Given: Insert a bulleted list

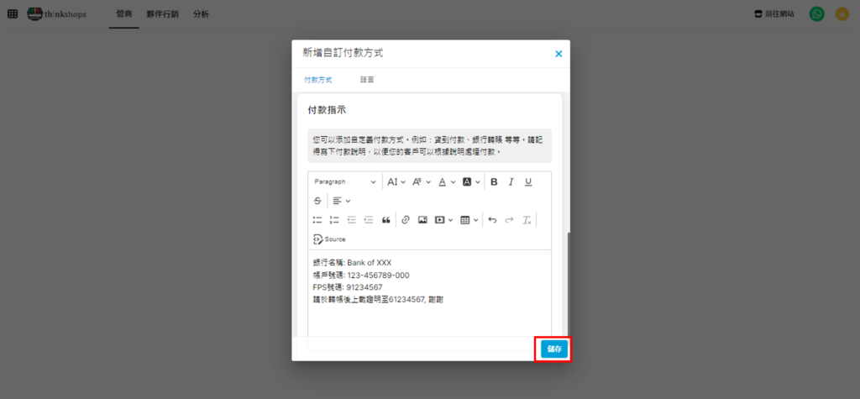Looking at the screenshot, I should click(317, 220).
